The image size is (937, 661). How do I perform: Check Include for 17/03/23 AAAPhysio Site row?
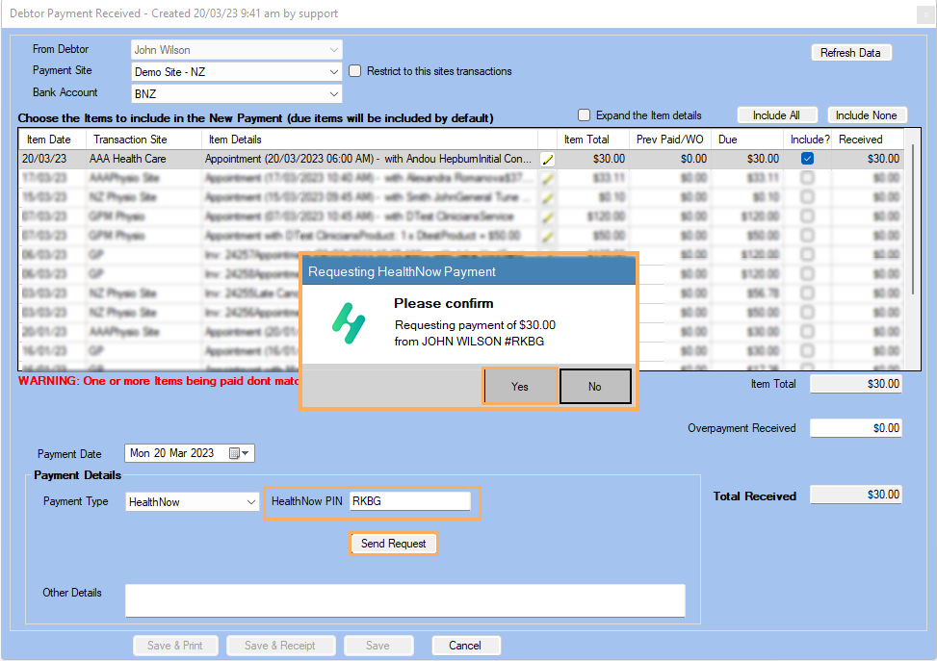click(807, 177)
